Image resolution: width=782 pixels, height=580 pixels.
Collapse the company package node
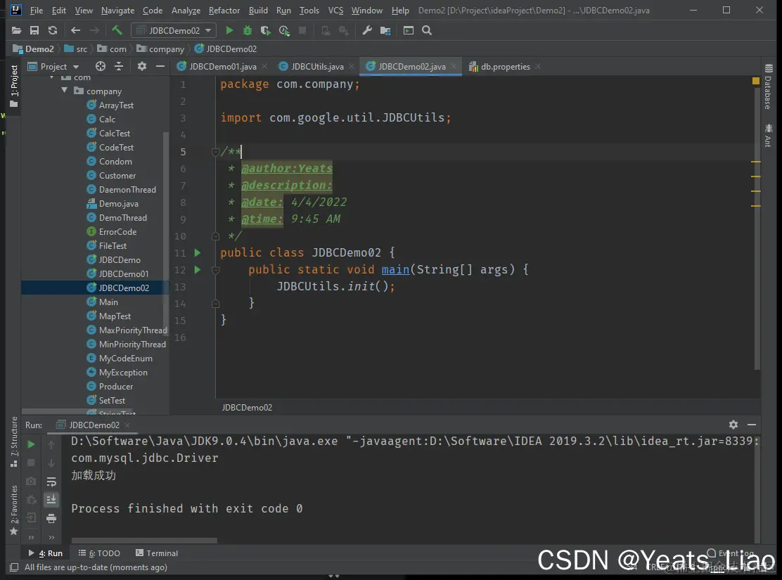pos(64,90)
